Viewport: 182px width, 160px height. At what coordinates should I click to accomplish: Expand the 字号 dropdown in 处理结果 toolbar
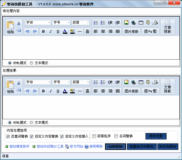coord(61,82)
